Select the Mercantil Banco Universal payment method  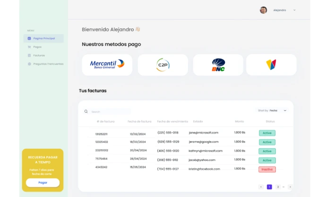point(107,65)
